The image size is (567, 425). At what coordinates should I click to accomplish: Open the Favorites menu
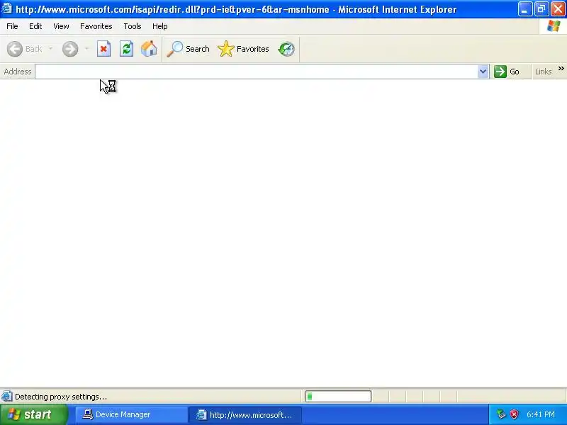pyautogui.click(x=96, y=26)
